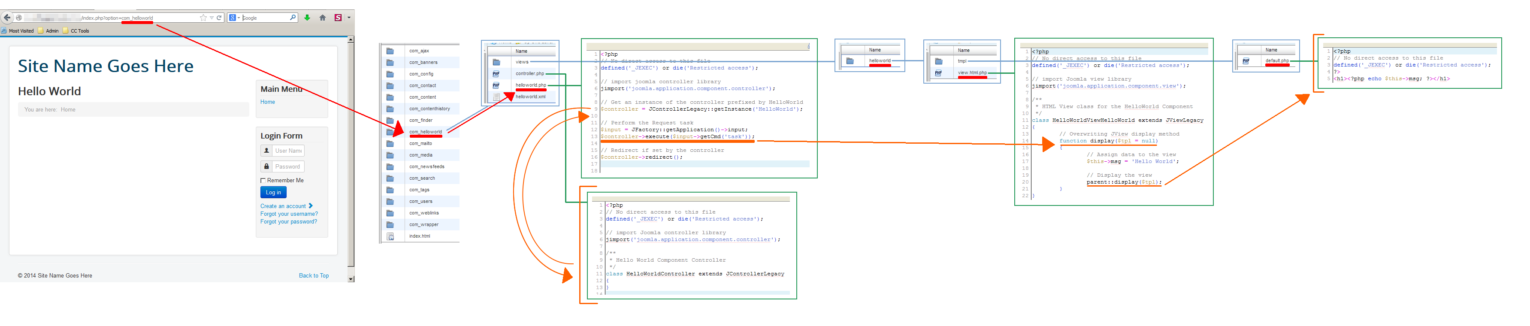Click the PHP file icon beside controller.php
This screenshot has height=326, width=1530.
coord(496,74)
